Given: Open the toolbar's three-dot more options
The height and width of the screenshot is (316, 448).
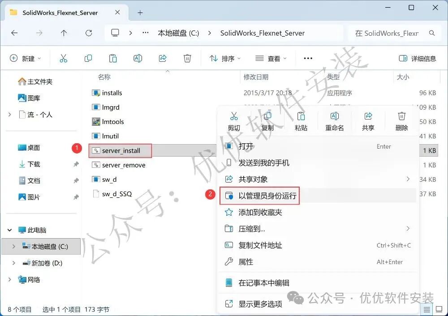Looking at the screenshot, I should 308,59.
